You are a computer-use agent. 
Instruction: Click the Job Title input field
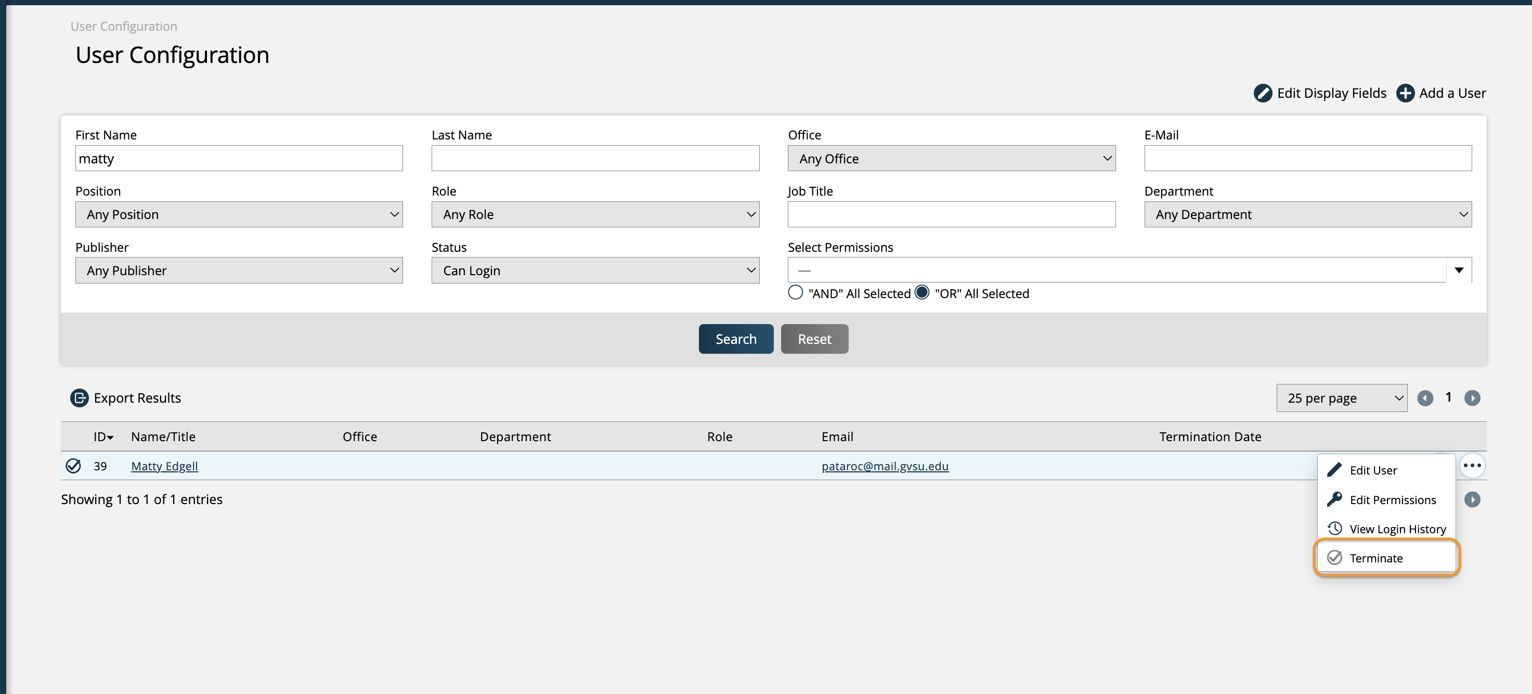951,214
